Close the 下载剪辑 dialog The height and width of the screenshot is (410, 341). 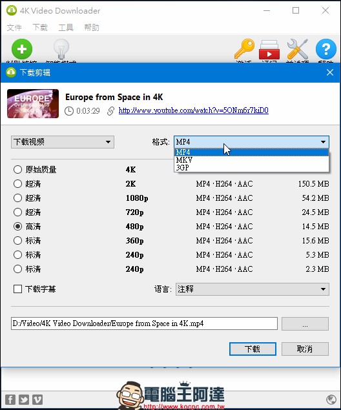pos(330,72)
